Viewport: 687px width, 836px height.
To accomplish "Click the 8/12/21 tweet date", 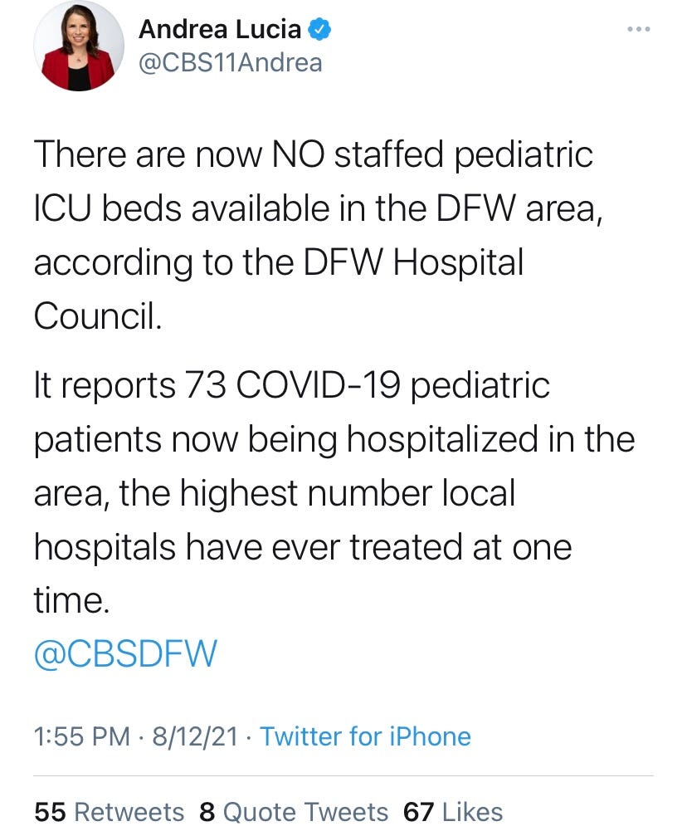I will pyautogui.click(x=195, y=736).
